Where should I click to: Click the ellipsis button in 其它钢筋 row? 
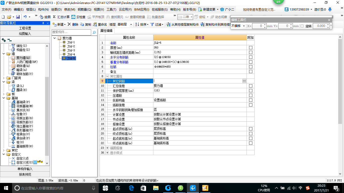click(244, 81)
